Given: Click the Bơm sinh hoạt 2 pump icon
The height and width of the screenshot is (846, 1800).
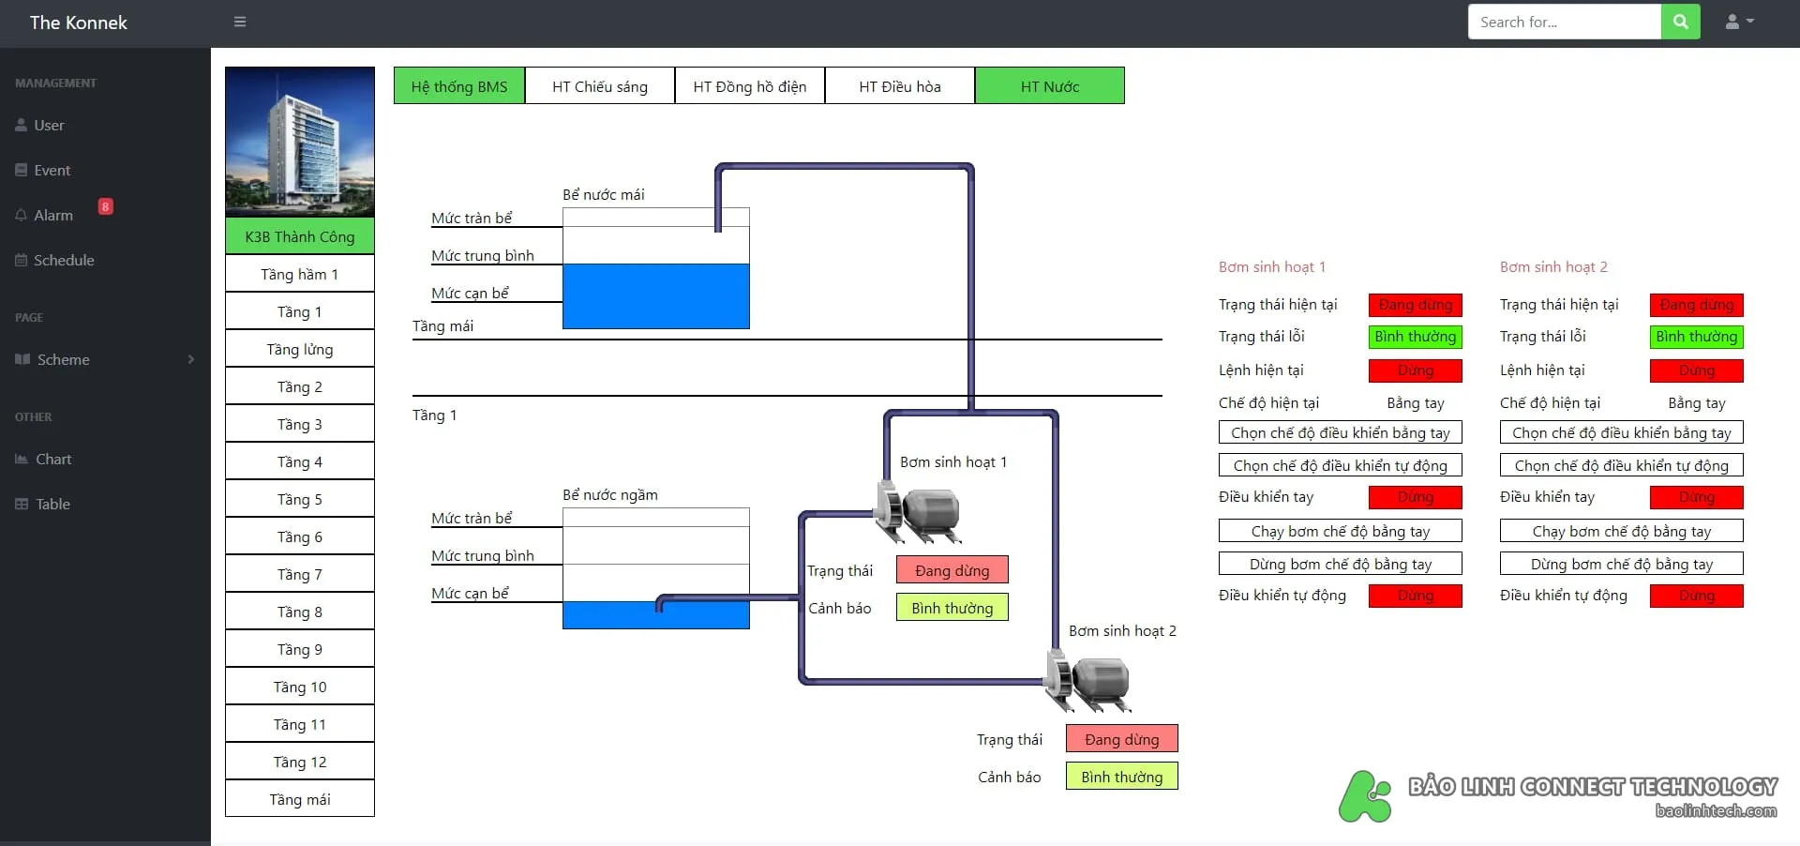Looking at the screenshot, I should click(x=1087, y=683).
